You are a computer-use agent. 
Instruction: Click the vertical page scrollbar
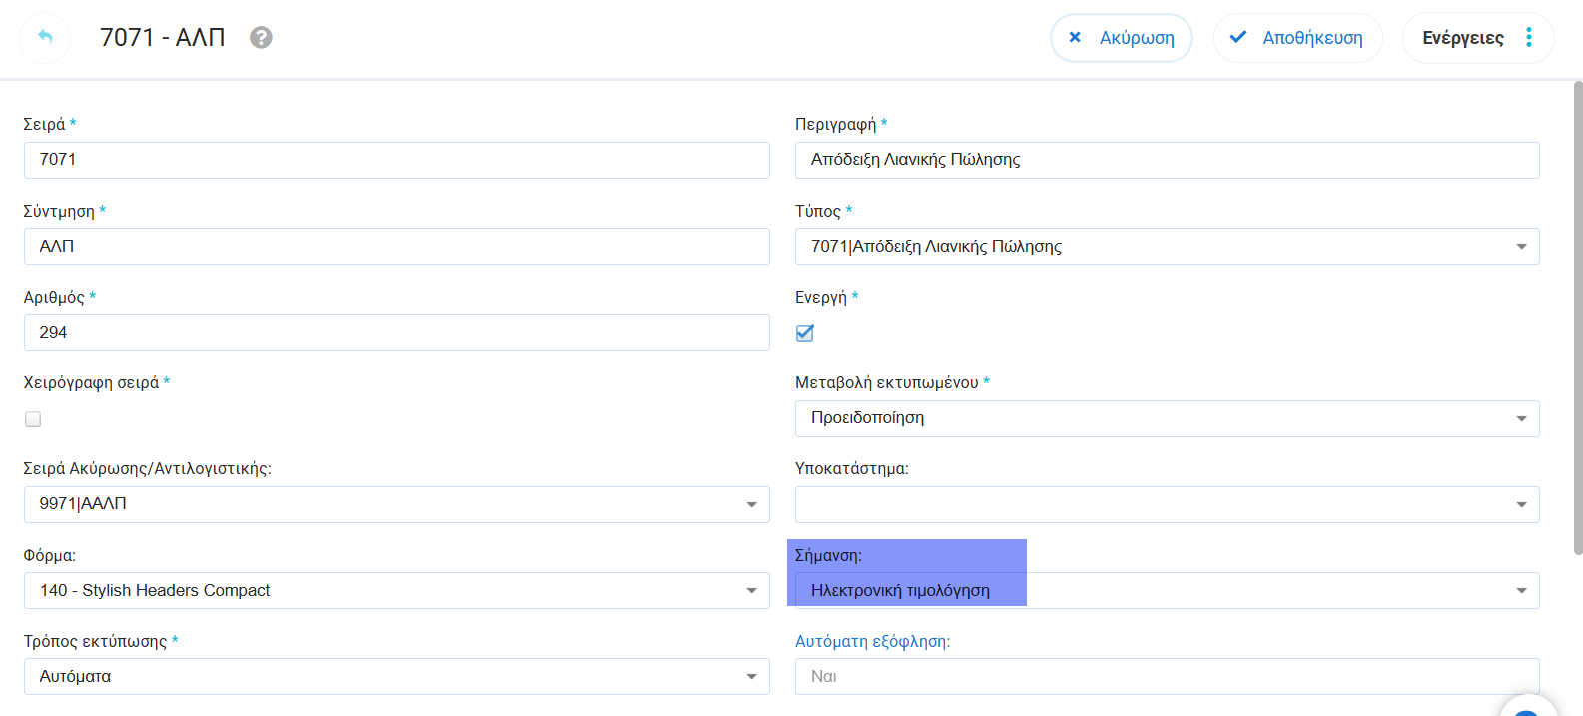point(1577,318)
